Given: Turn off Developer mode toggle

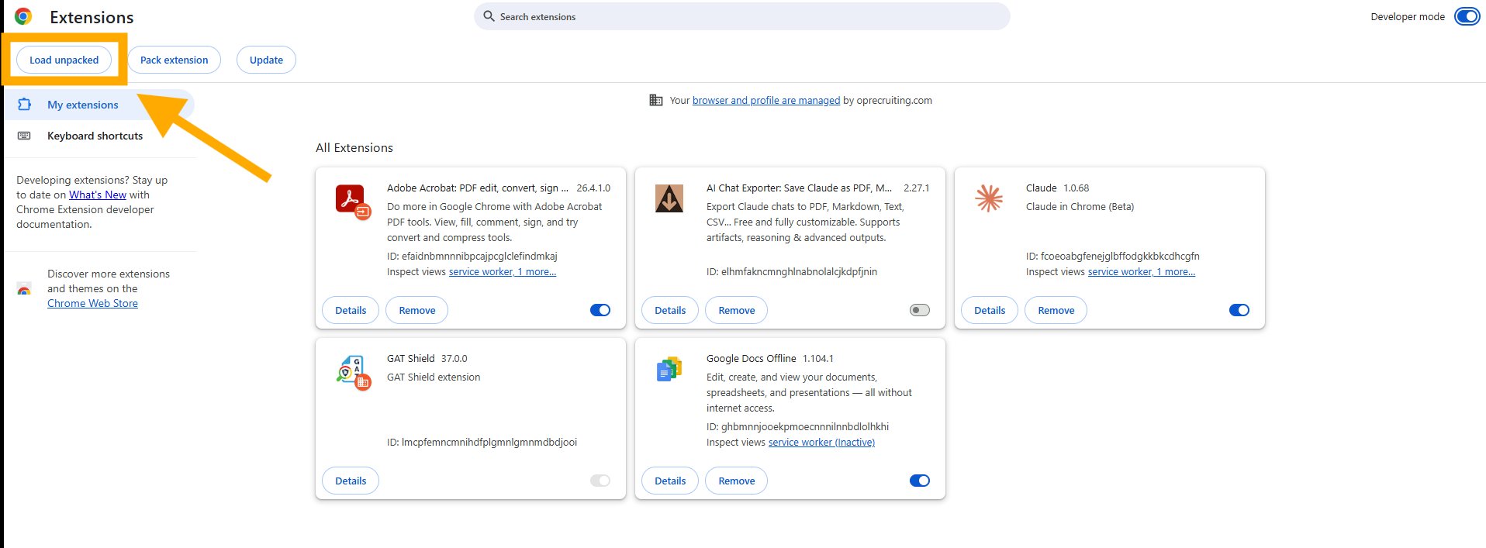Looking at the screenshot, I should tap(1467, 16).
